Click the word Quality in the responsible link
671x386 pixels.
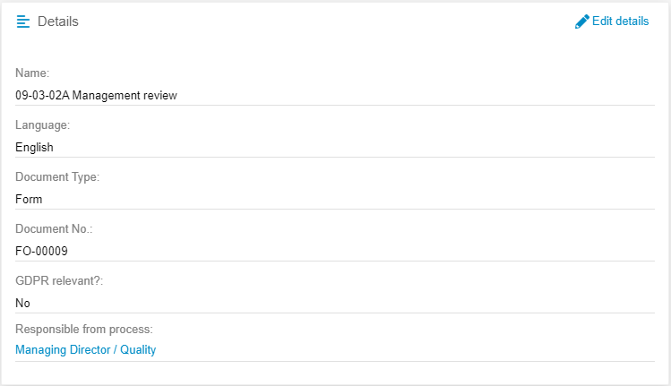coord(136,350)
